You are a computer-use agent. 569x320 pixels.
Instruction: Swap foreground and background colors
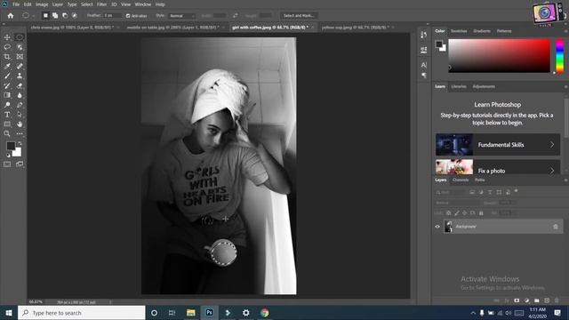(x=20, y=144)
